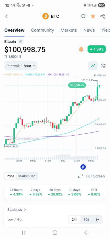This screenshot has height=239, width=110.
Task: Open chart indicator settings sliders icon
Action: 103,66
